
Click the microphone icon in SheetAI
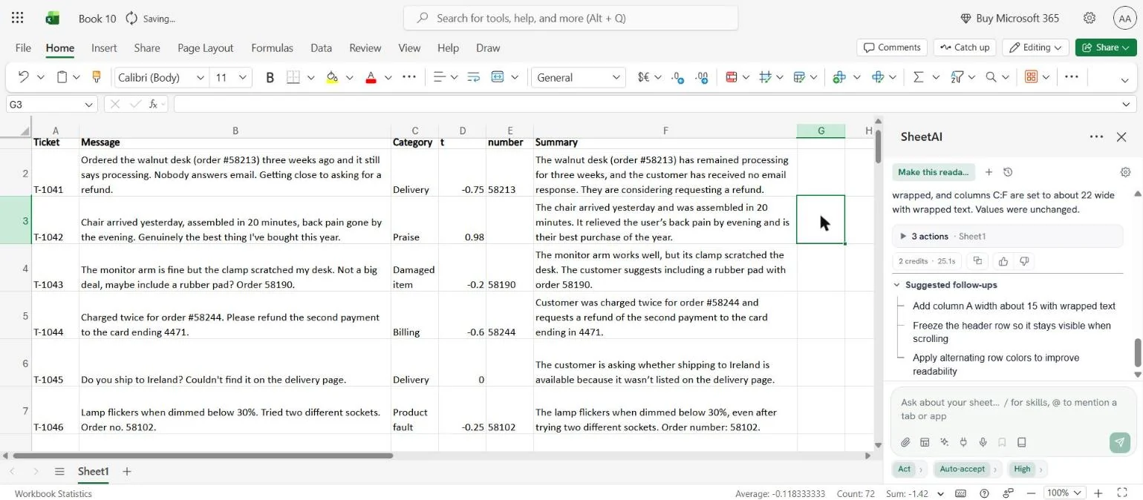(x=983, y=442)
